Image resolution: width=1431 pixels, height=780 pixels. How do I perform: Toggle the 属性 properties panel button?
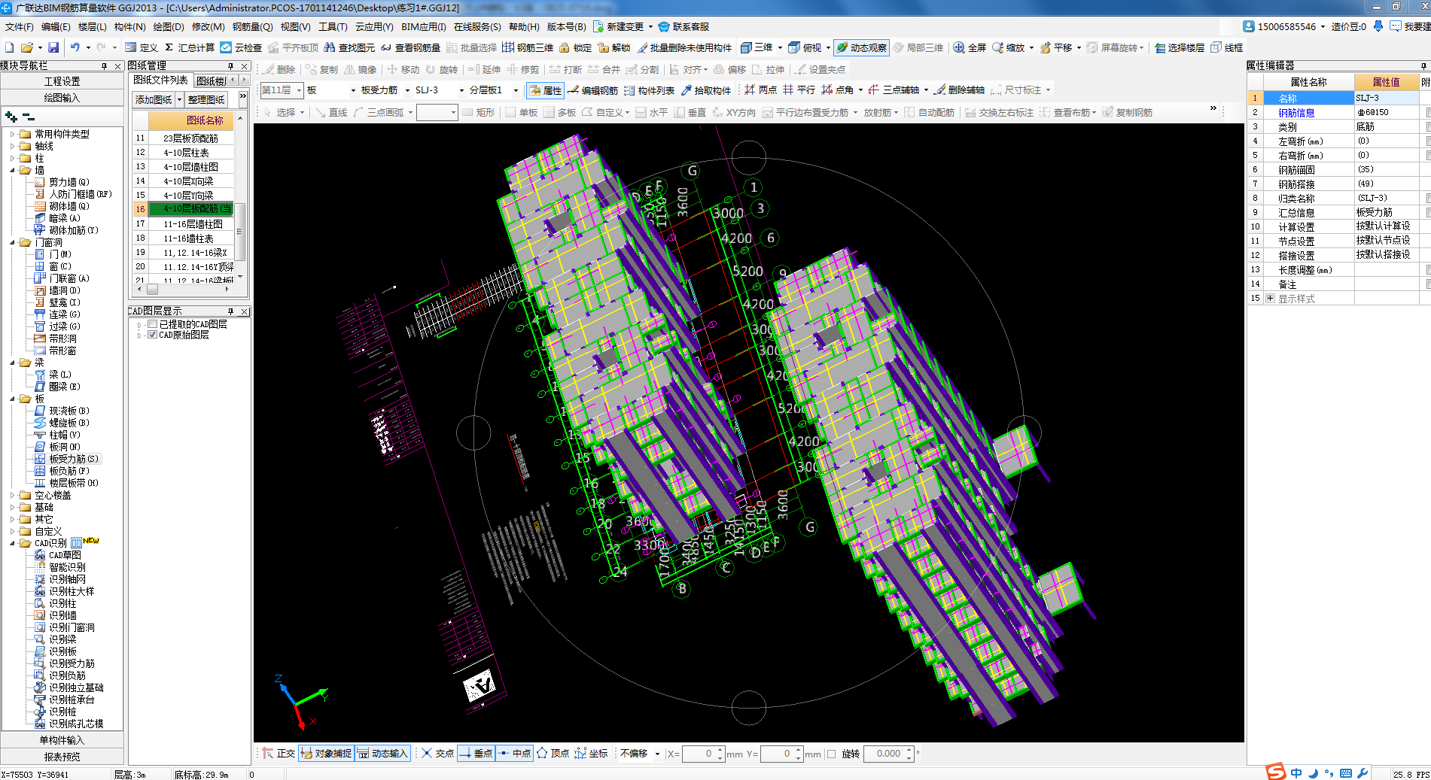click(546, 90)
